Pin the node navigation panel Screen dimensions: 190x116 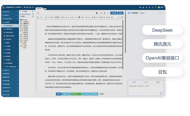[x=32, y=11]
